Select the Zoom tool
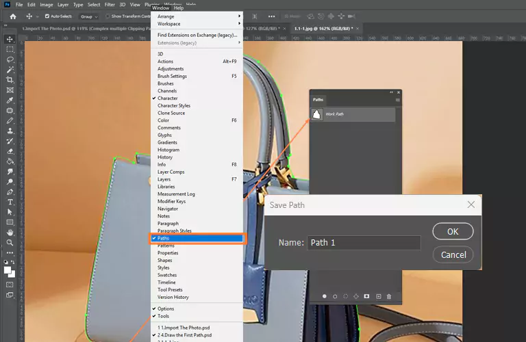 pos(10,243)
